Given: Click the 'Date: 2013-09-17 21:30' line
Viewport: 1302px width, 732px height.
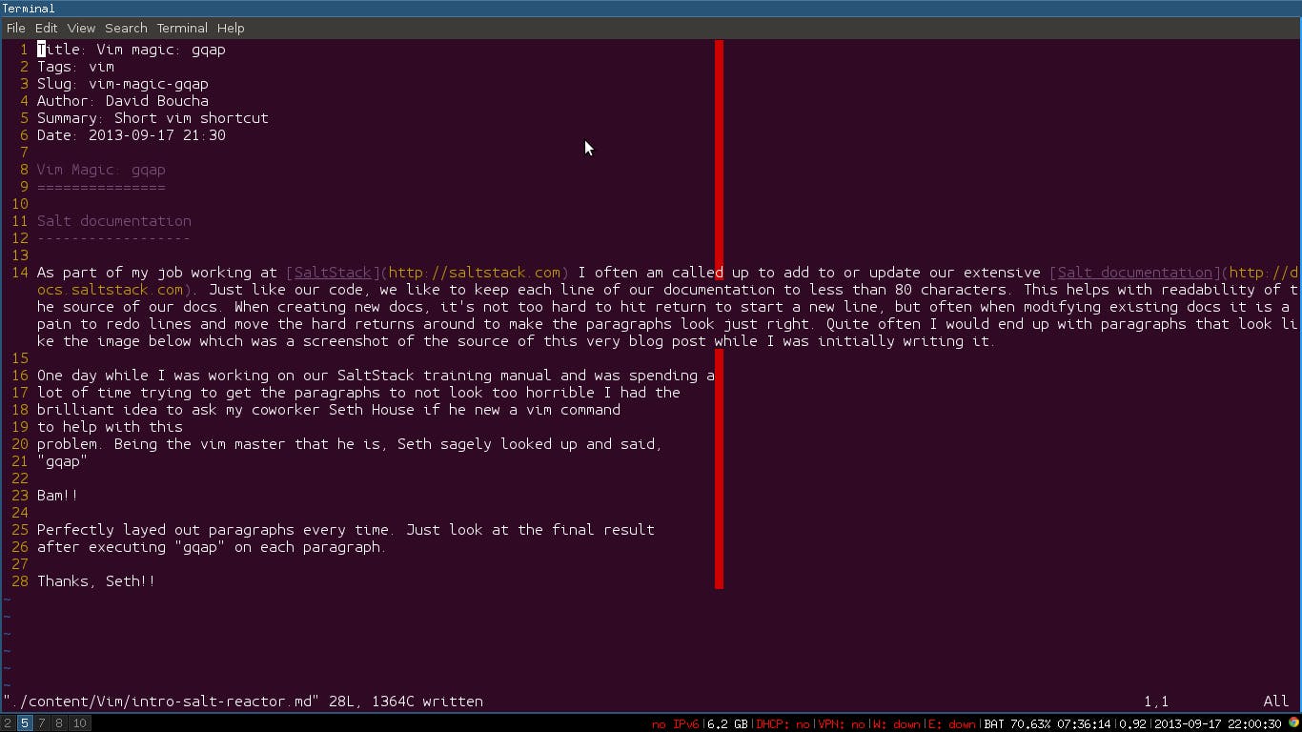Looking at the screenshot, I should tap(132, 135).
